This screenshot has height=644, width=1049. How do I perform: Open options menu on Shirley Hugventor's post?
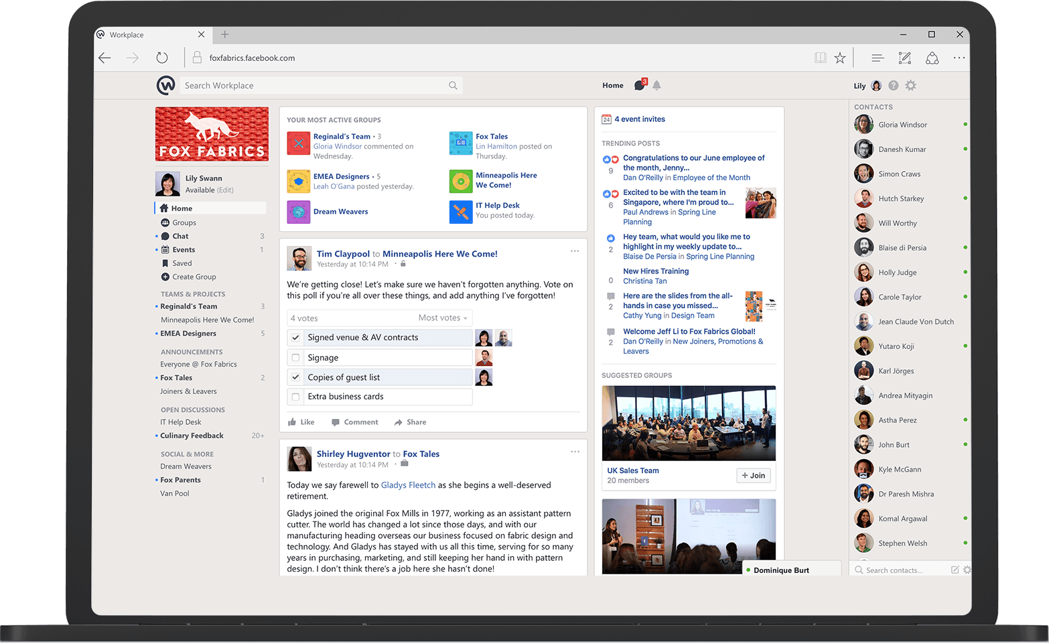coord(575,452)
